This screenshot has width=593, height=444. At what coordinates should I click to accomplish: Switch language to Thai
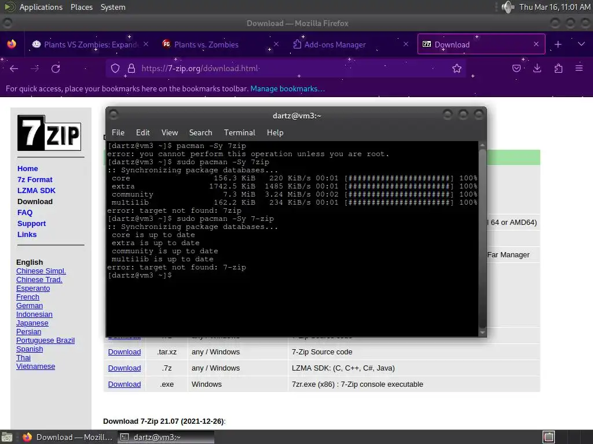coord(23,357)
